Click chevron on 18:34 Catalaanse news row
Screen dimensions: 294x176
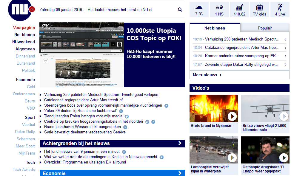pos(286,48)
